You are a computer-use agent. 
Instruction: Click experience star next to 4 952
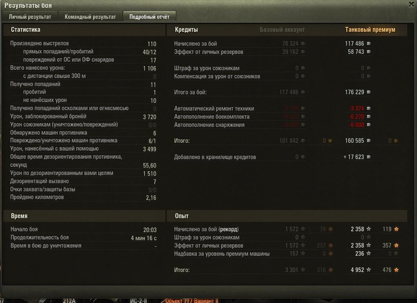(x=368, y=270)
